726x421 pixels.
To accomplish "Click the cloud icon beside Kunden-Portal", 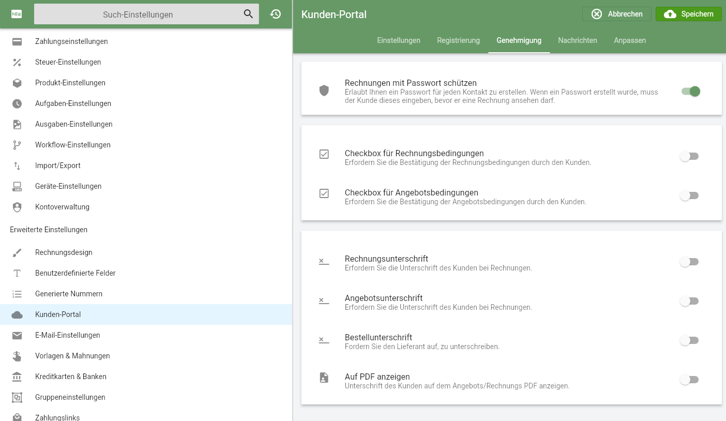I will coord(17,314).
